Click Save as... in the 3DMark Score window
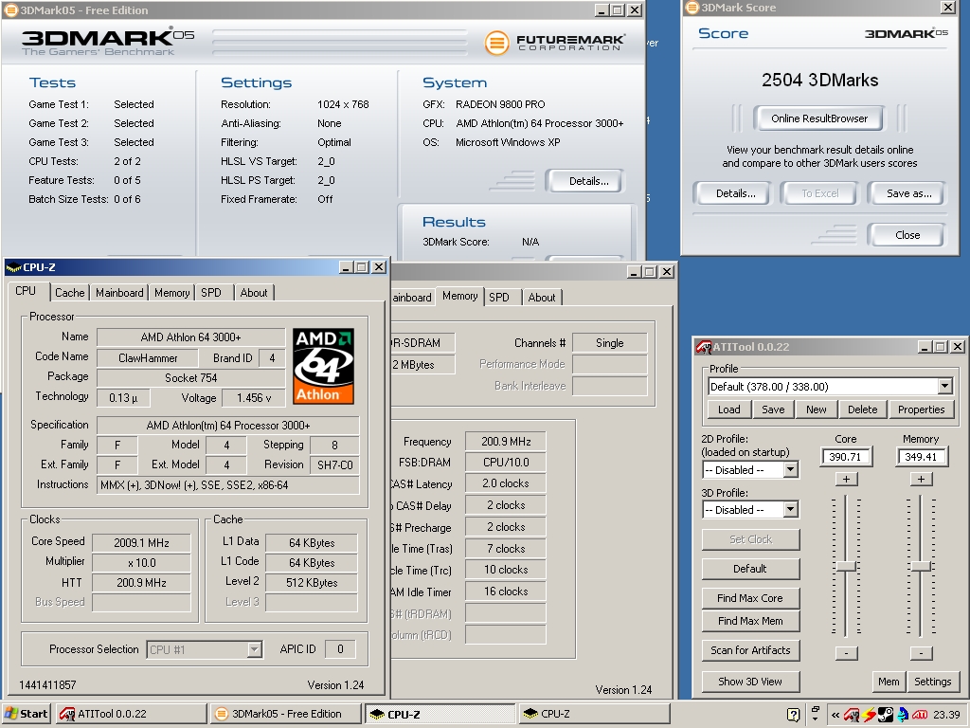Screen dimensions: 970x728 pos(908,193)
